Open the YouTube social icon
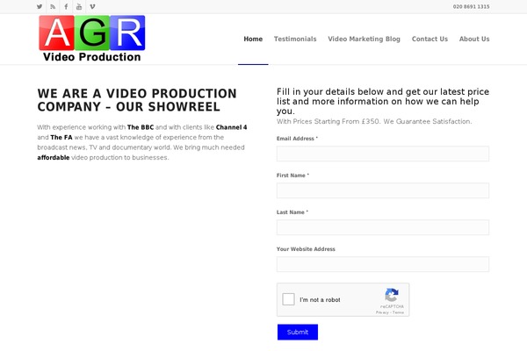The width and height of the screenshot is (527, 351). 79,7
